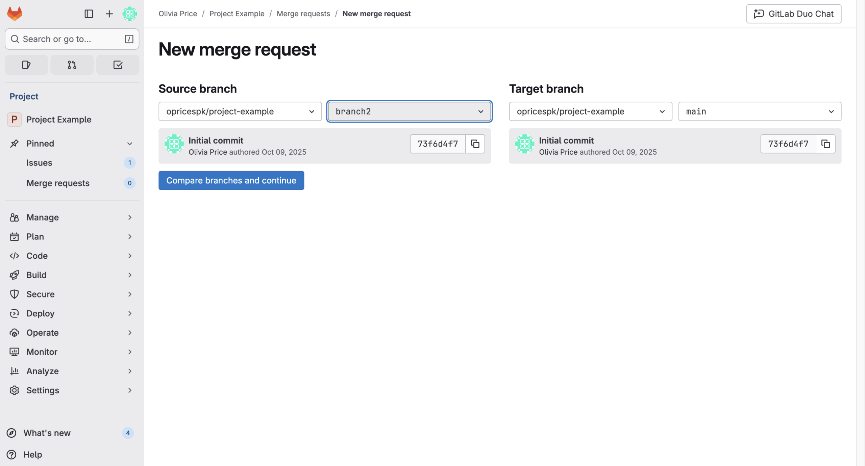Open source branch branch2 dropdown

409,111
